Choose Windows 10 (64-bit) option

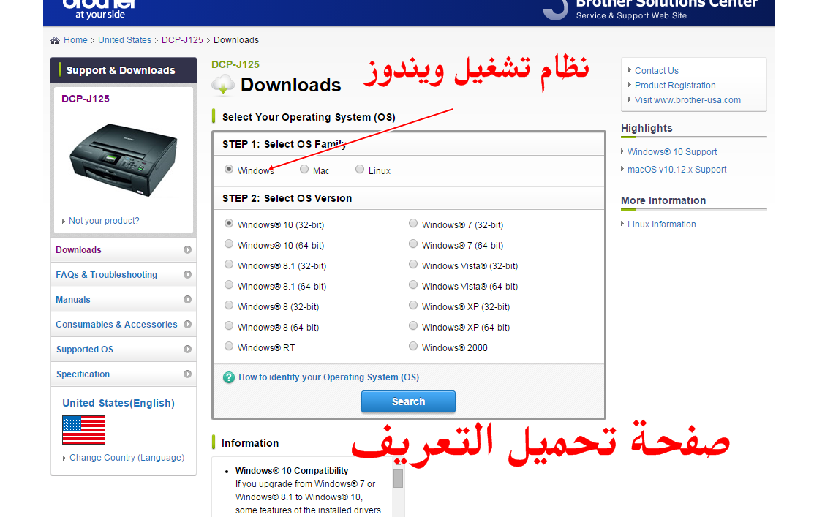click(x=228, y=244)
